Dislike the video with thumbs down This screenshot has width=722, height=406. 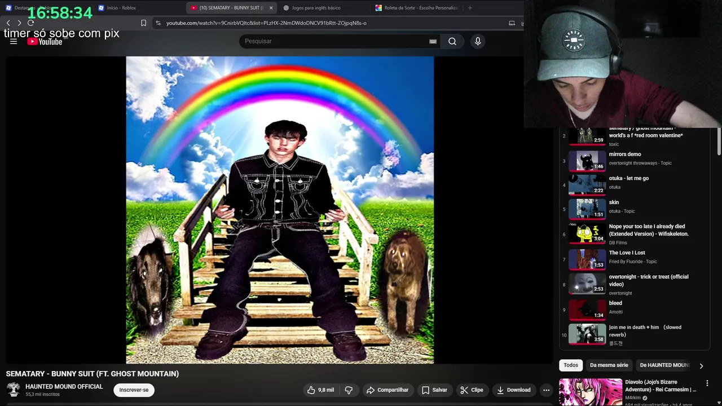coord(349,390)
